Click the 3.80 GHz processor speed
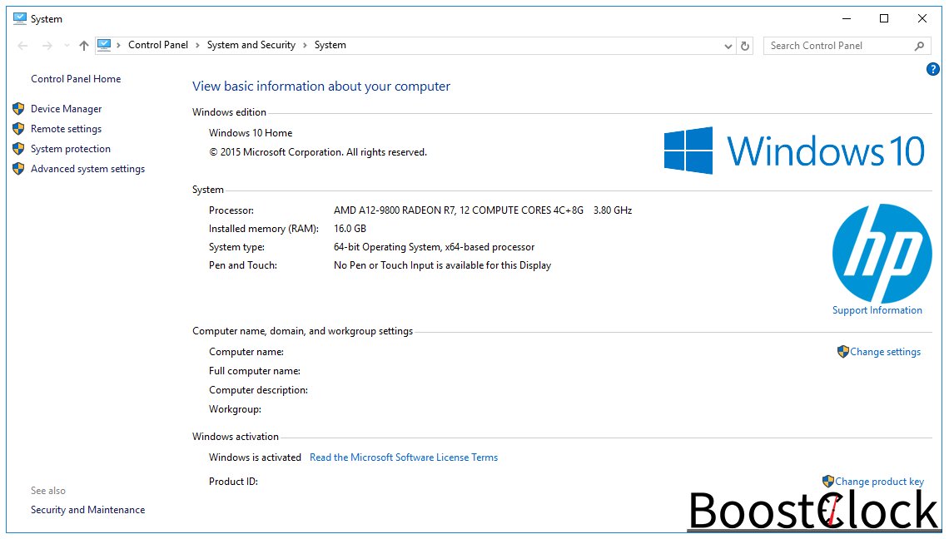Image resolution: width=949 pixels, height=539 pixels. pos(613,210)
